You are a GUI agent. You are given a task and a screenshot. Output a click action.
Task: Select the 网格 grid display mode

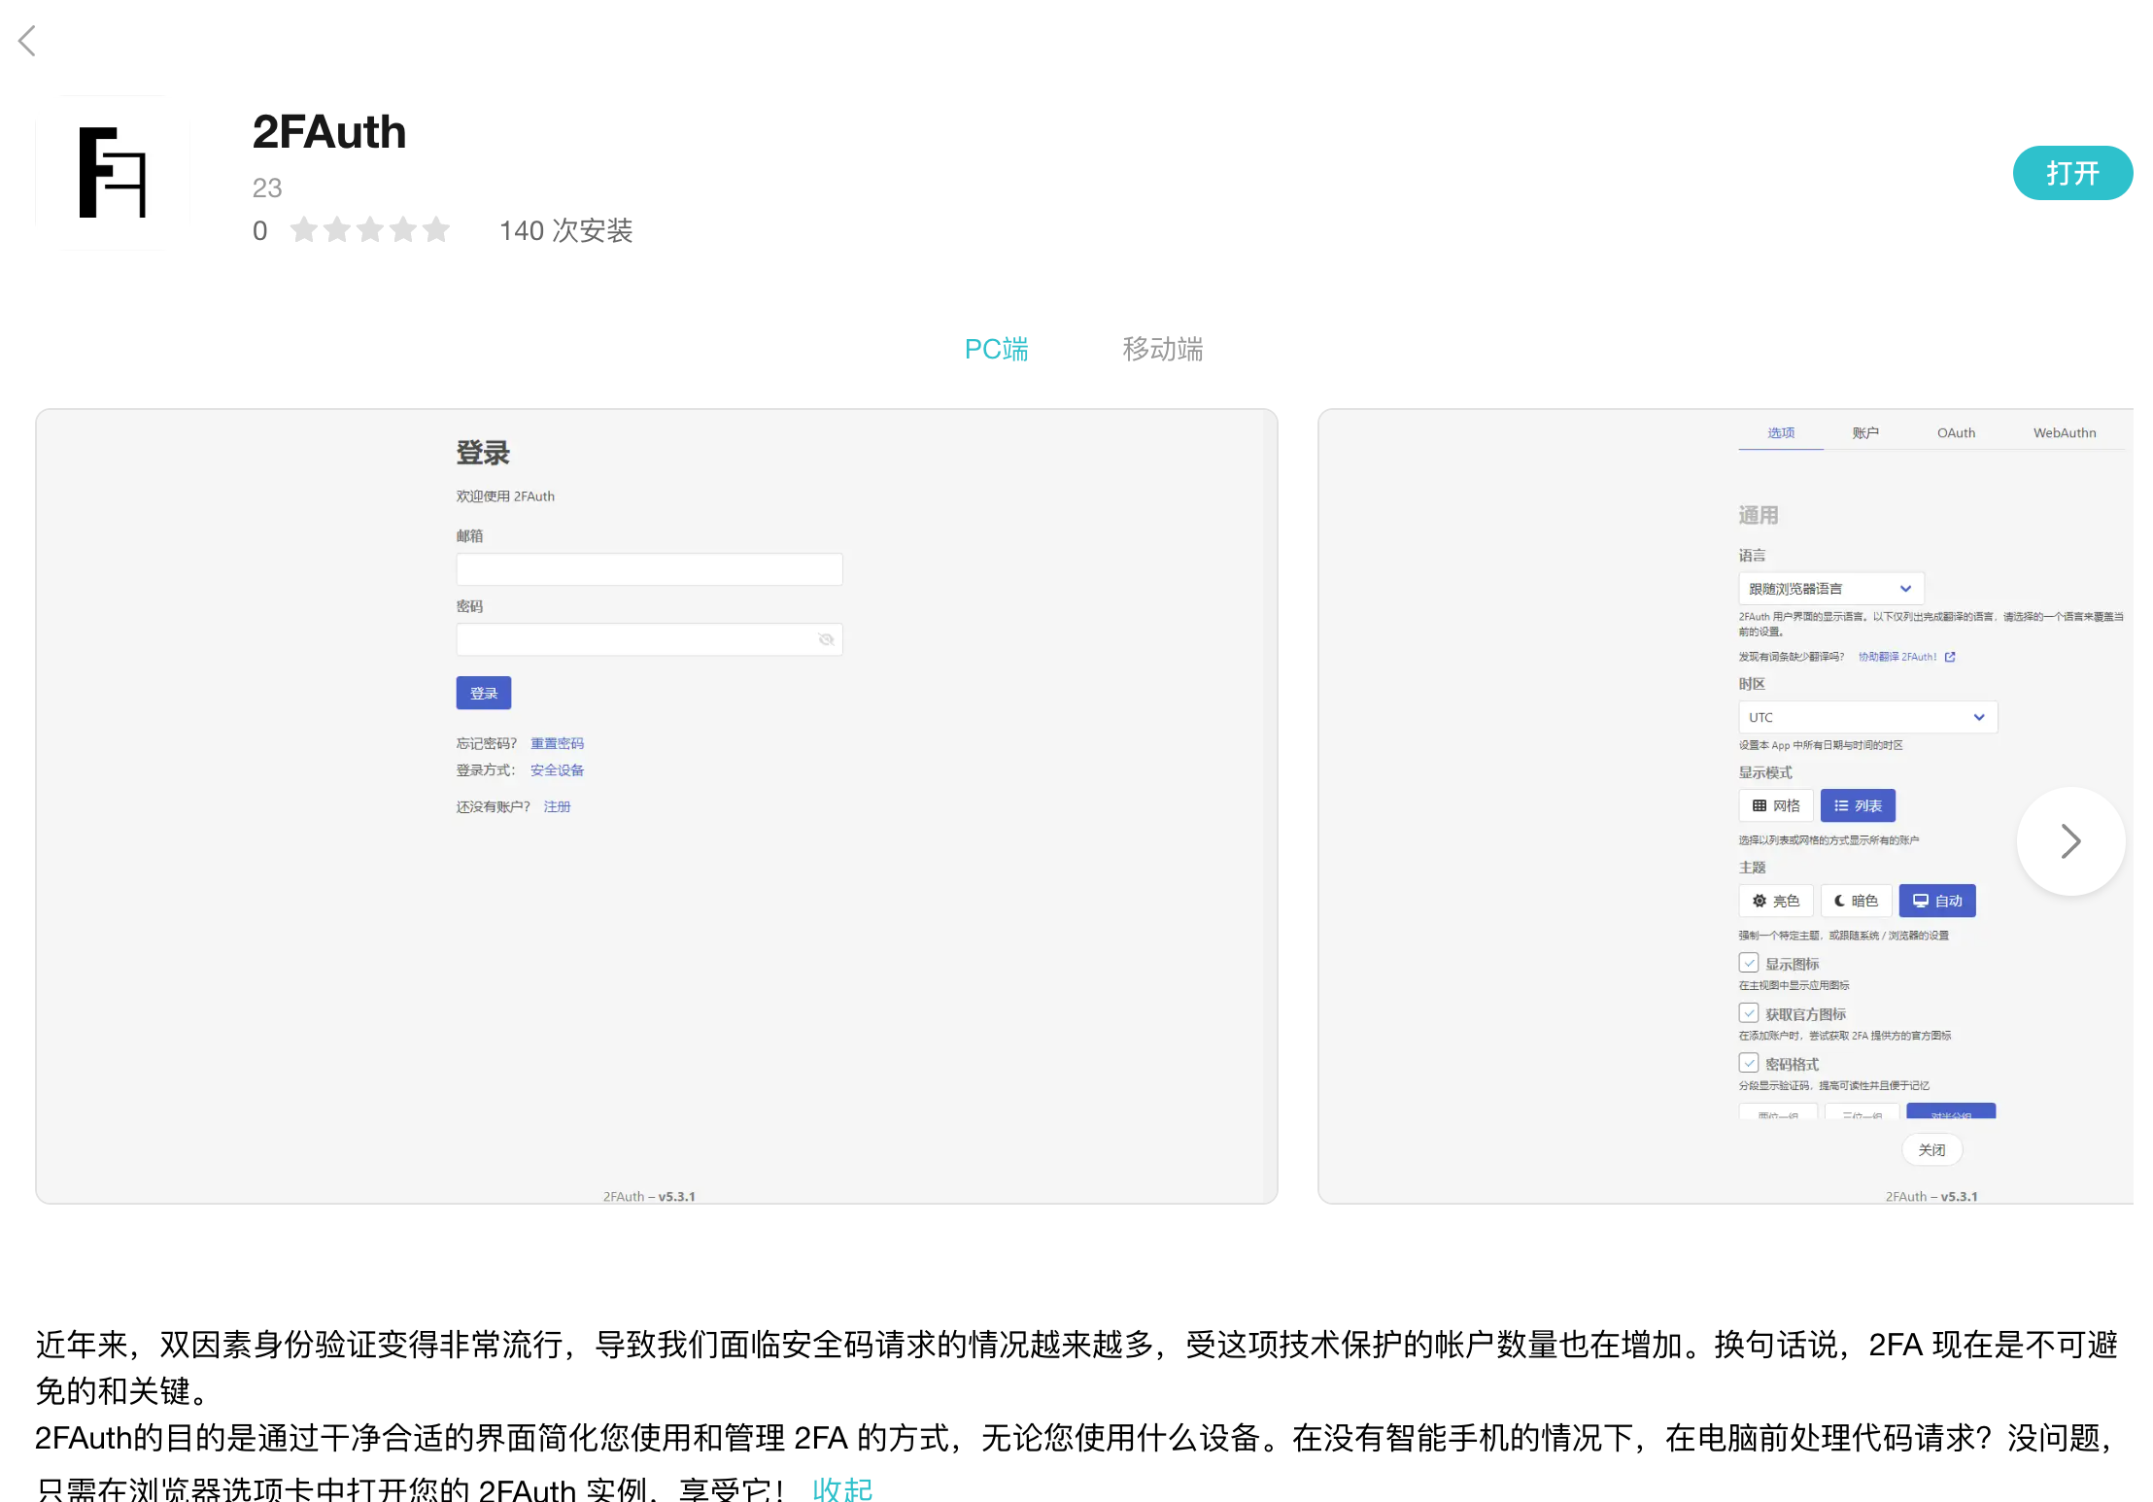click(x=1776, y=805)
